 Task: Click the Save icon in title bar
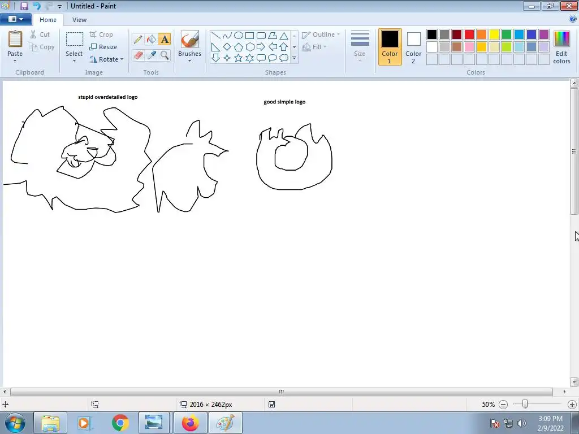(24, 6)
